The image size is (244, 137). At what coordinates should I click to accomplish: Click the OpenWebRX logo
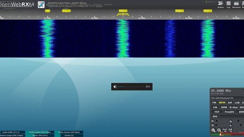[x=17, y=4]
